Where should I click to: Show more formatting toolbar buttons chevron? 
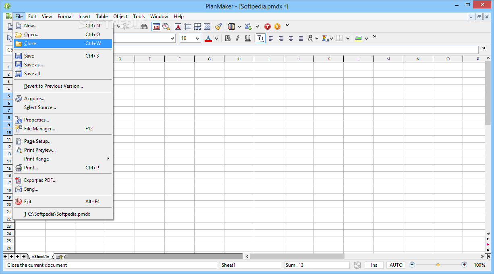(374, 37)
